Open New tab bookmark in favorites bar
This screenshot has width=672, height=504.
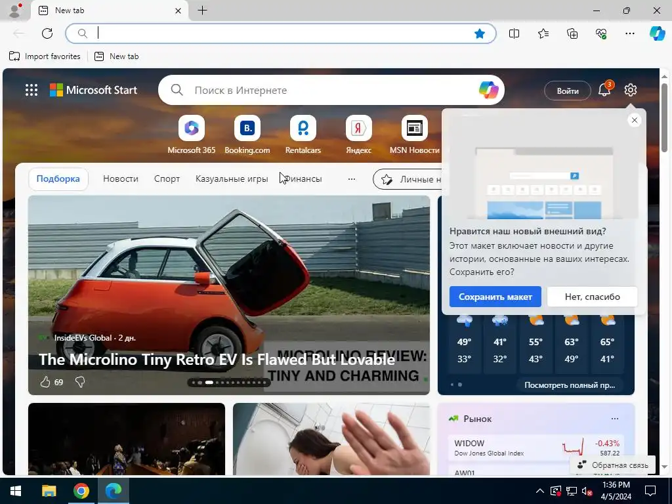pos(117,56)
